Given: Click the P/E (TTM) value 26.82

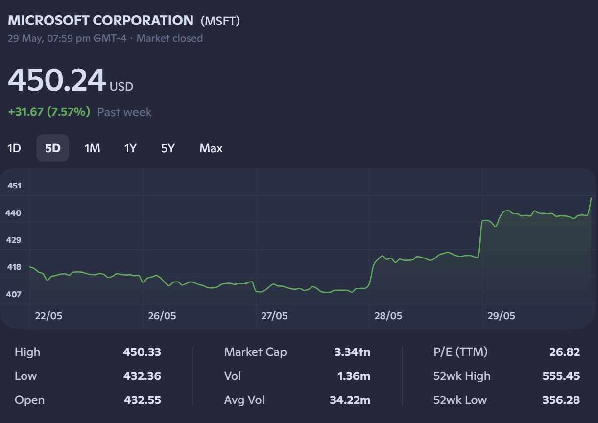Looking at the screenshot, I should click(564, 352).
